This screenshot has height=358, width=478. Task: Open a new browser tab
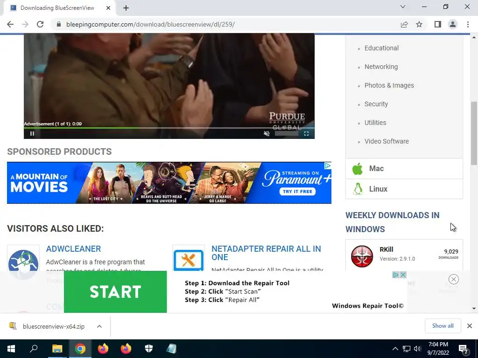pos(126,8)
